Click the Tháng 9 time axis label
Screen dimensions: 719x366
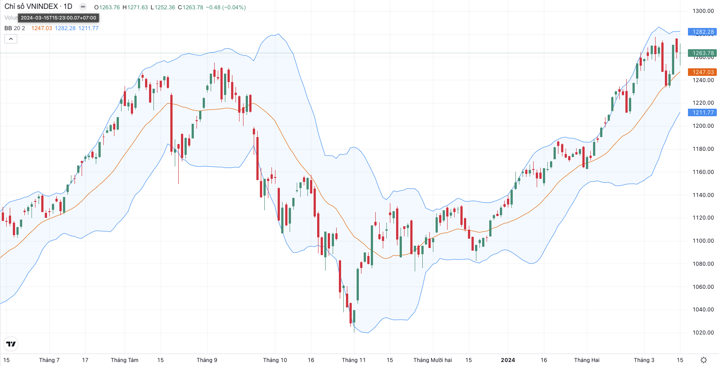coord(207,360)
